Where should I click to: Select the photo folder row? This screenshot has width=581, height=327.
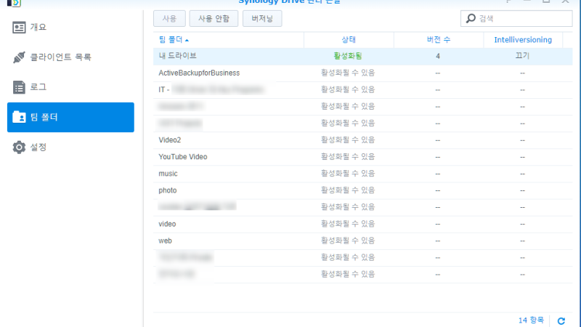[362, 190]
